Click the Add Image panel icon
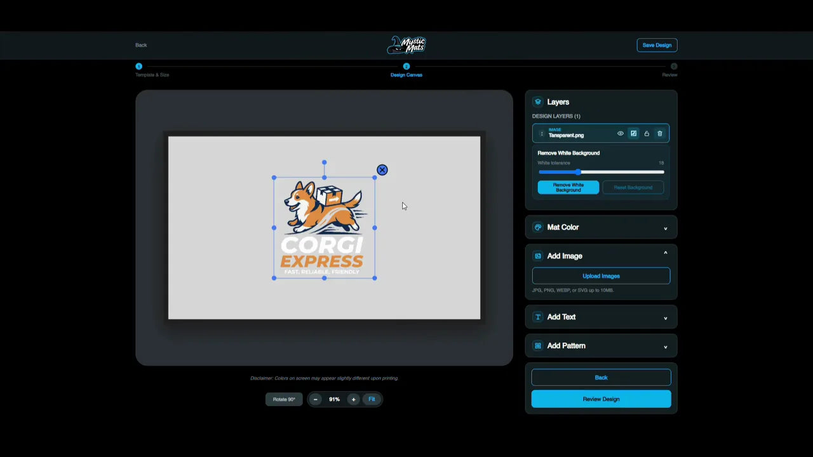Image resolution: width=813 pixels, height=457 pixels. [538, 256]
